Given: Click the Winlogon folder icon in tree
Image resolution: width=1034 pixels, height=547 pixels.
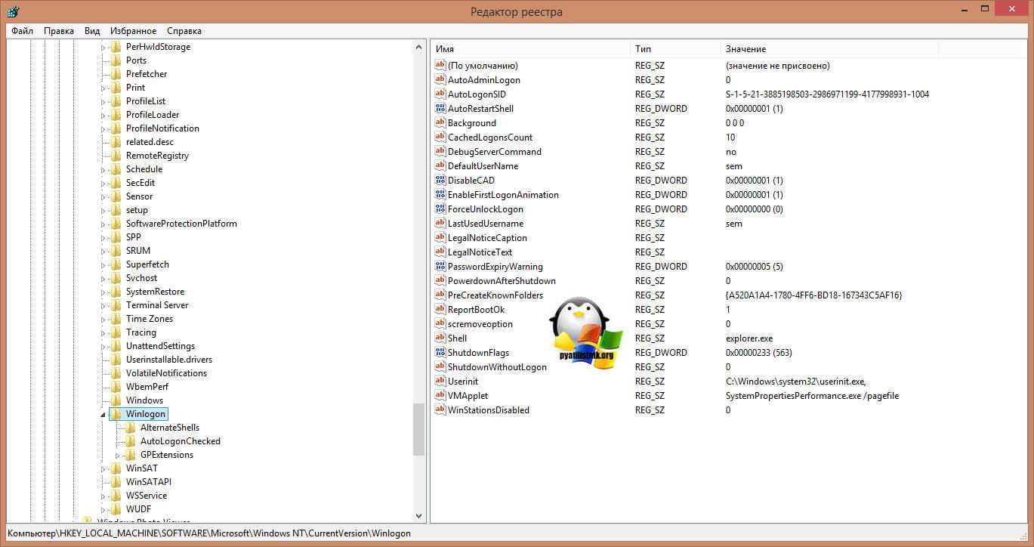Looking at the screenshot, I should [116, 414].
